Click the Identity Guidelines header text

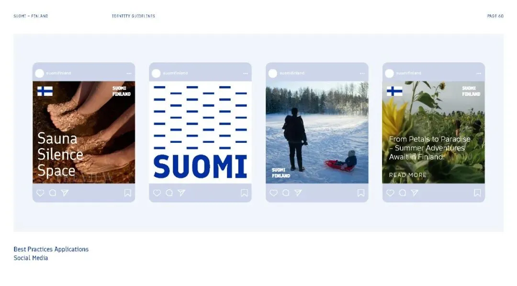134,16
